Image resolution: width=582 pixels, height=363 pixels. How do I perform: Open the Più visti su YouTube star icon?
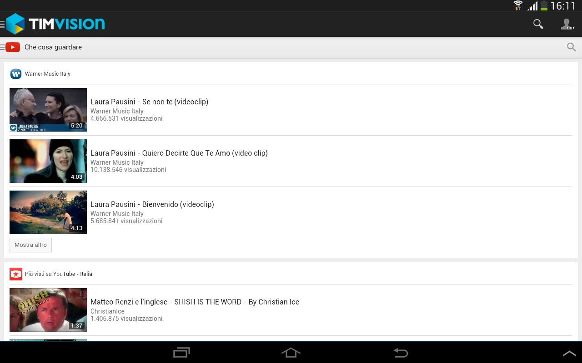click(16, 274)
